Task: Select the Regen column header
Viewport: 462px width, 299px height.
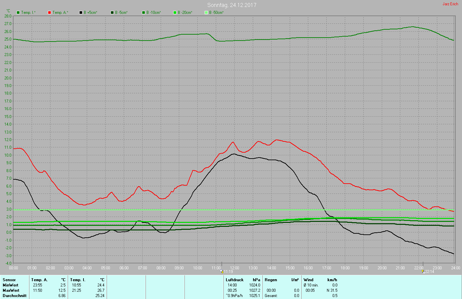Action: point(271,280)
